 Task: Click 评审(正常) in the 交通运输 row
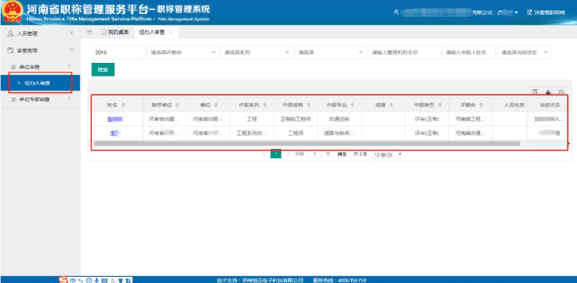pyautogui.click(x=427, y=119)
